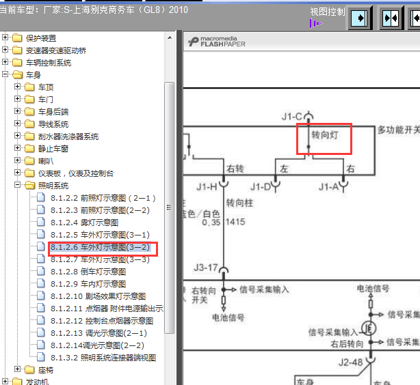The height and width of the screenshot is (385, 420).
Task: Open 8.1.2.5 车外灯示意图(3—1)
Action: (100, 235)
